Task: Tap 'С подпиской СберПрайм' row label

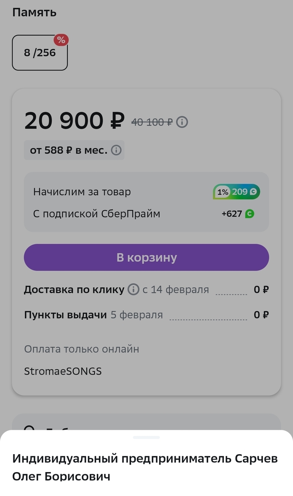Action: 97,214
